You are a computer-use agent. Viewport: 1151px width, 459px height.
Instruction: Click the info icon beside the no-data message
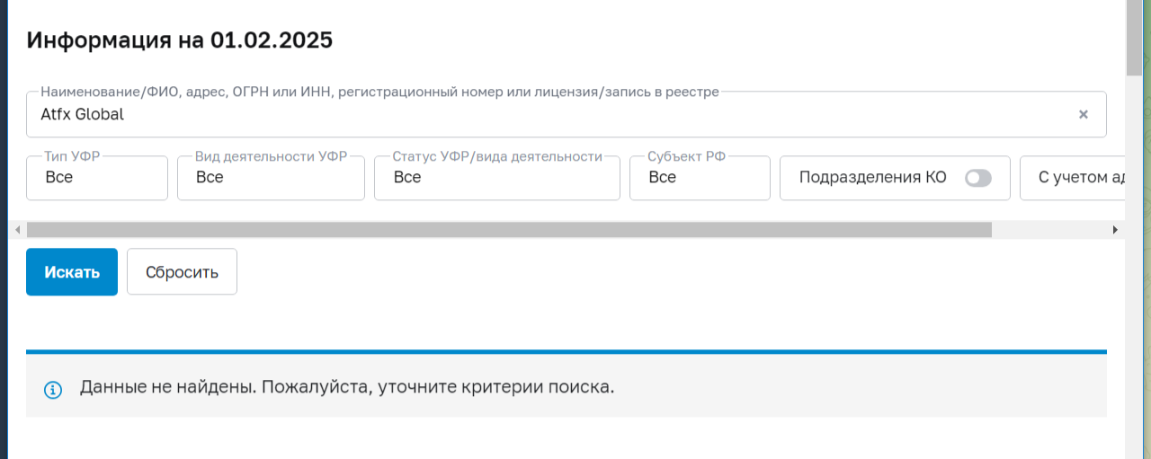(53, 389)
